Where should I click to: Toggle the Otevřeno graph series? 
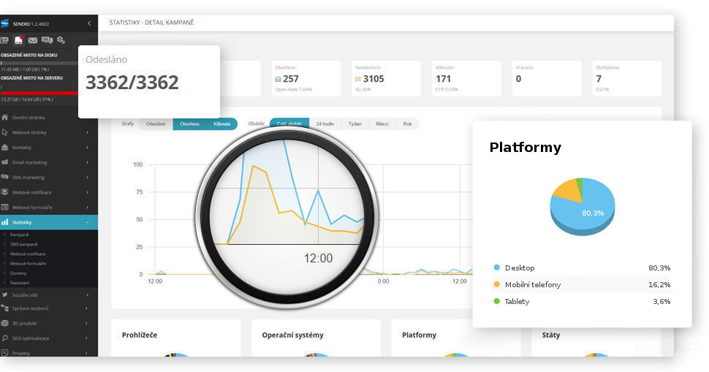click(189, 124)
